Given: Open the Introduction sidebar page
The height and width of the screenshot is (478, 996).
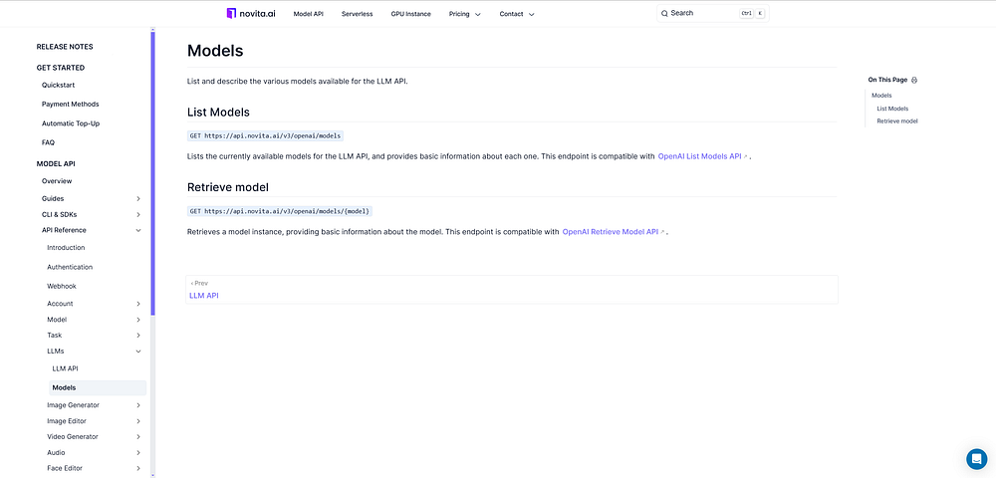Looking at the screenshot, I should (66, 248).
